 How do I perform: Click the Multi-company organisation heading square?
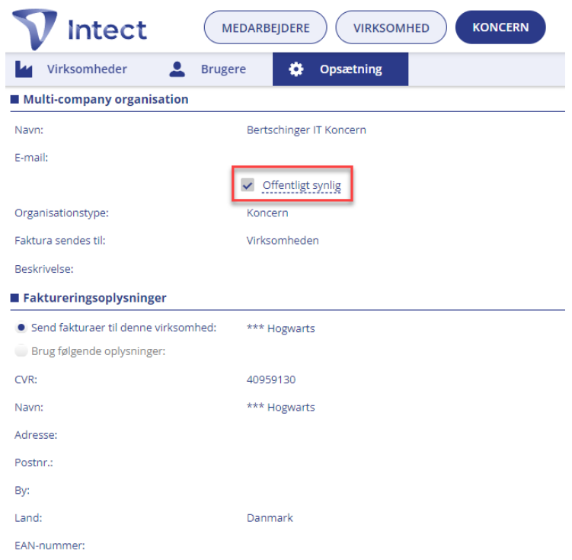14,99
